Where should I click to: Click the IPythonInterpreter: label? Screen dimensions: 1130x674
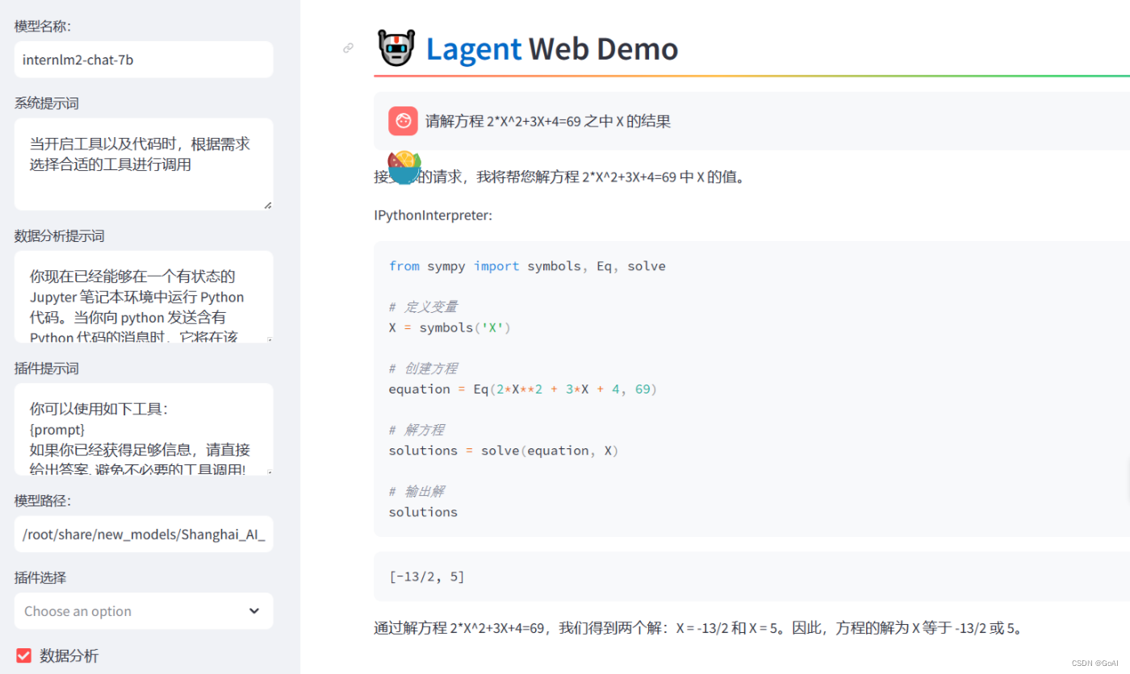433,215
